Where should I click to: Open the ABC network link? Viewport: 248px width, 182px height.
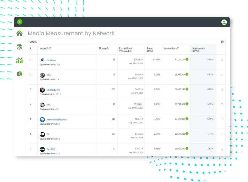(48, 105)
